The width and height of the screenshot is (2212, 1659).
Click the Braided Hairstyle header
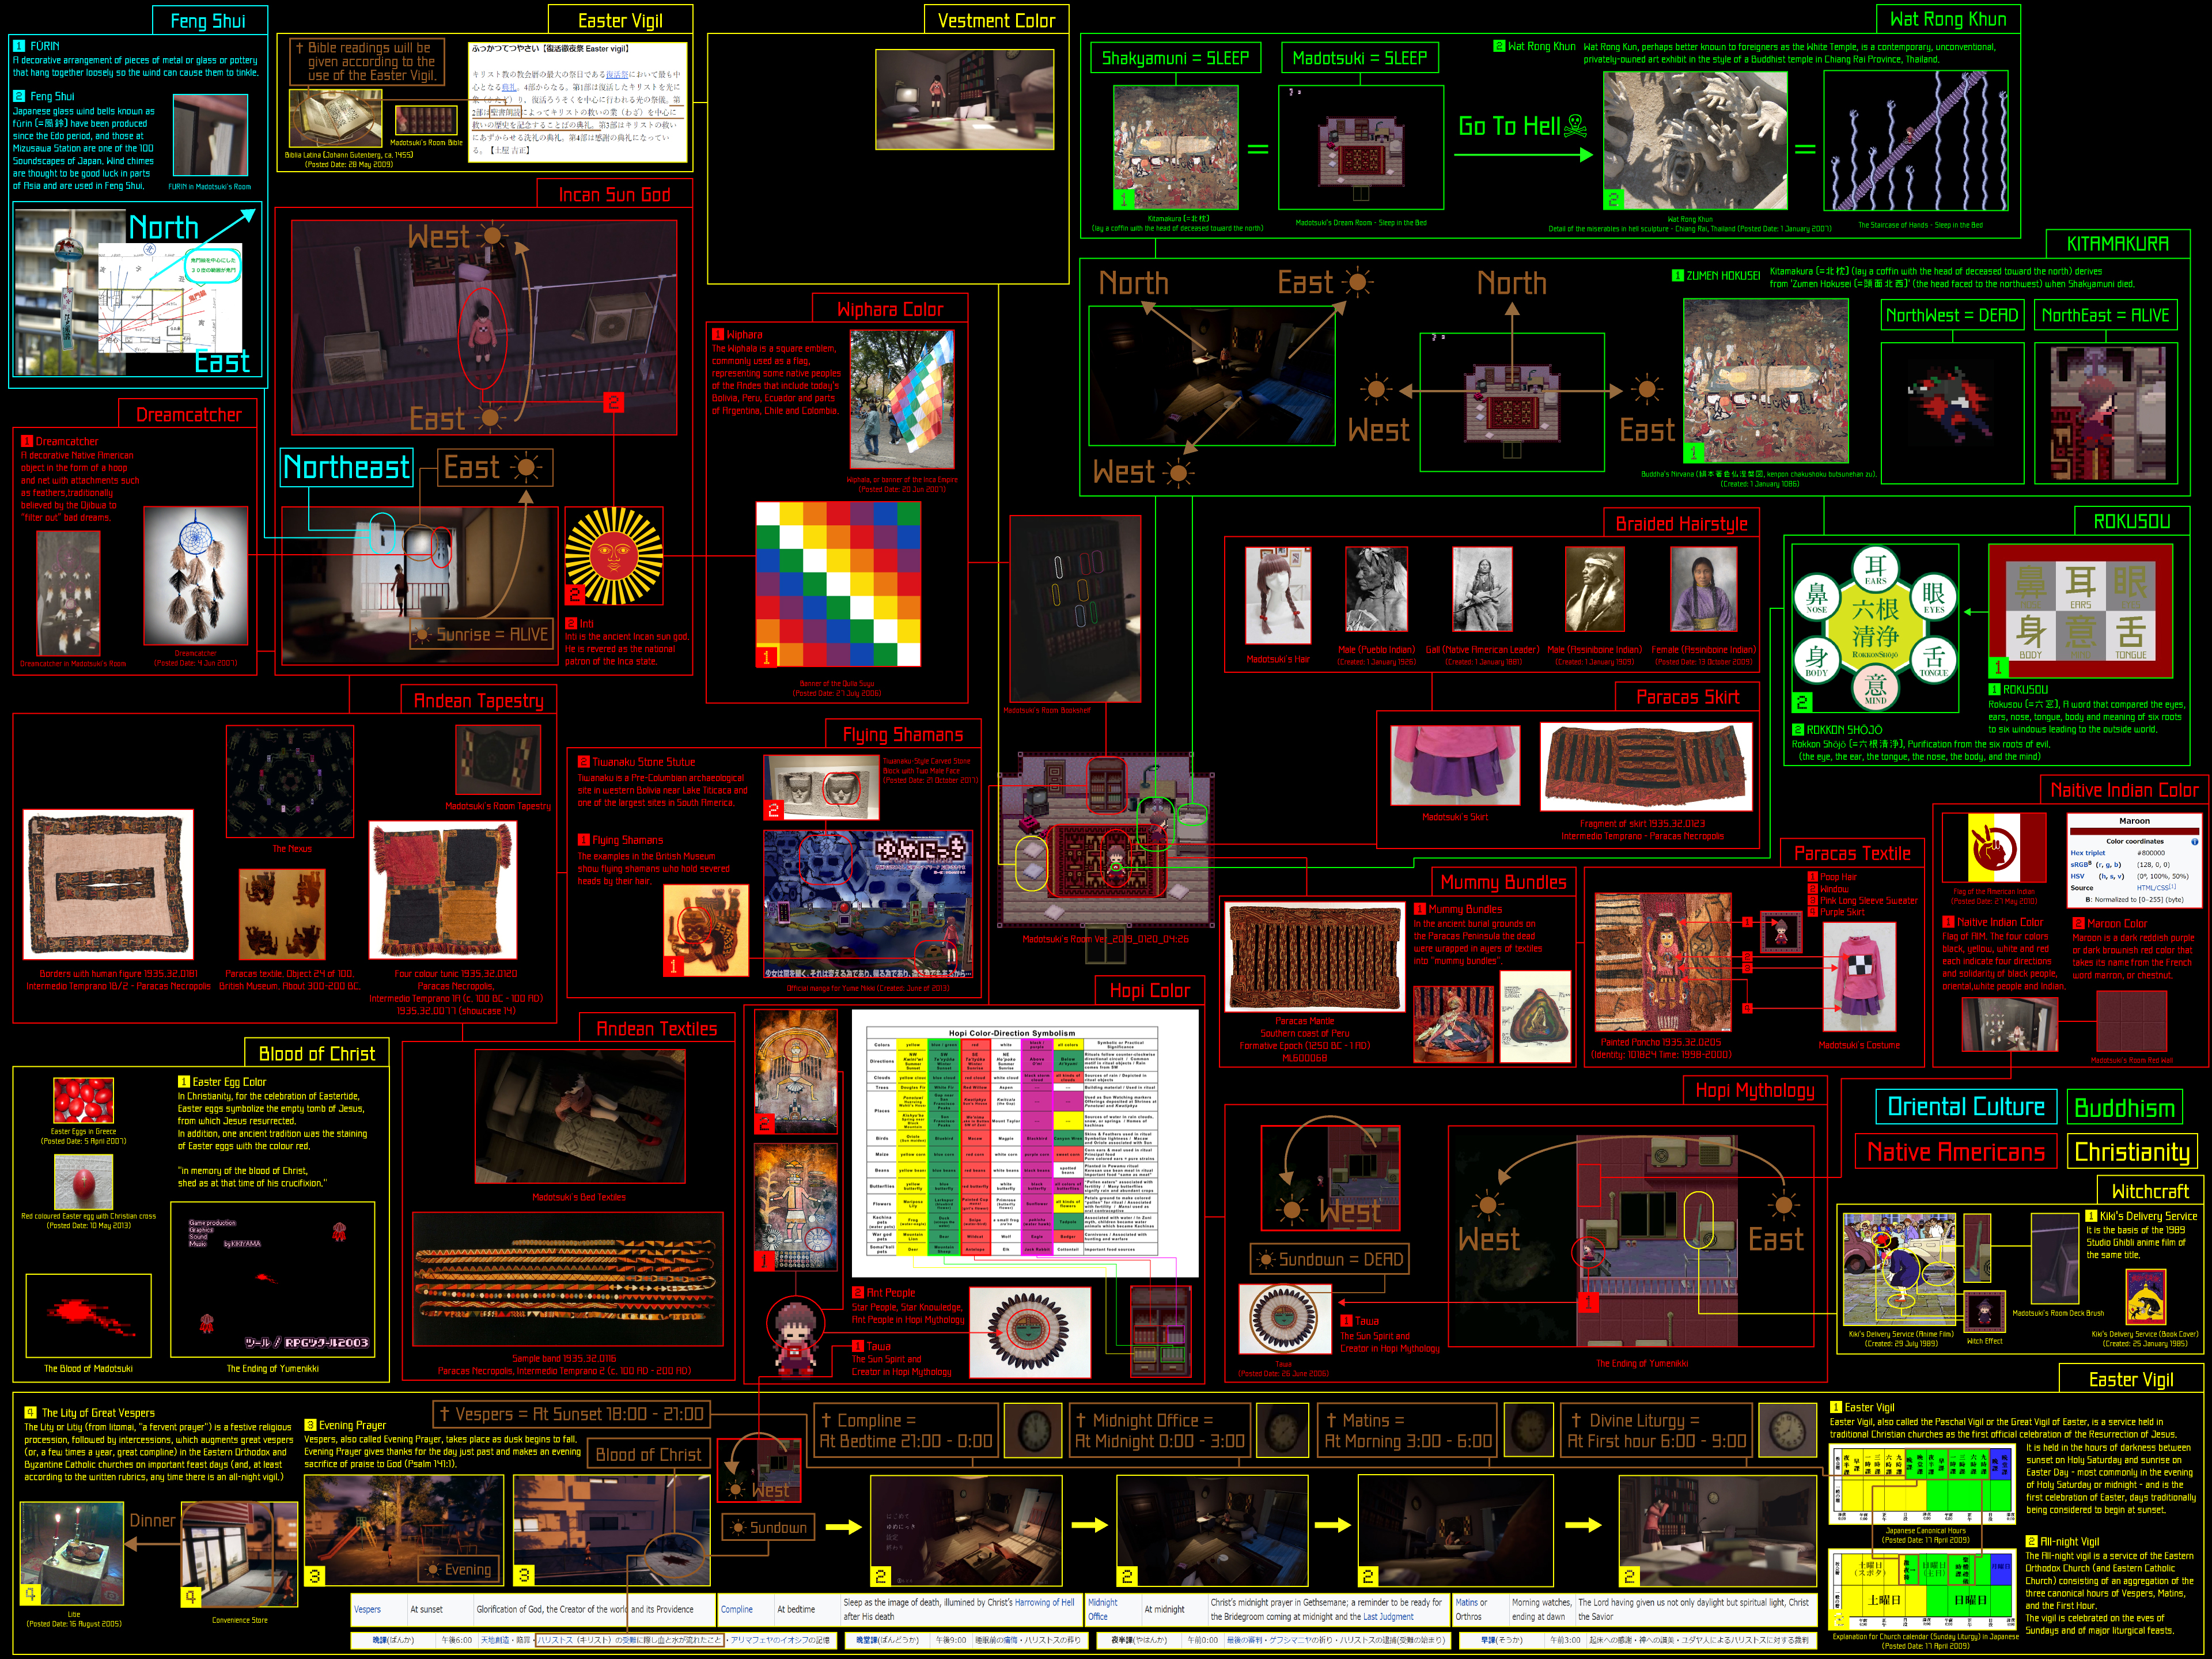(1682, 524)
